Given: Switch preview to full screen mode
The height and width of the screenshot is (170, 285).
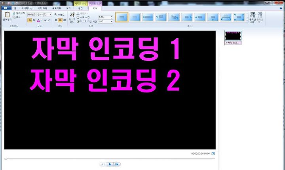Looking at the screenshot, I should pyautogui.click(x=213, y=154).
